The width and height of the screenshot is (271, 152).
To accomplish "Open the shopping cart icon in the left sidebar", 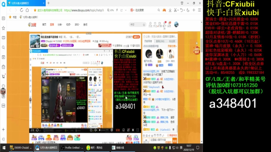I will (3, 76).
